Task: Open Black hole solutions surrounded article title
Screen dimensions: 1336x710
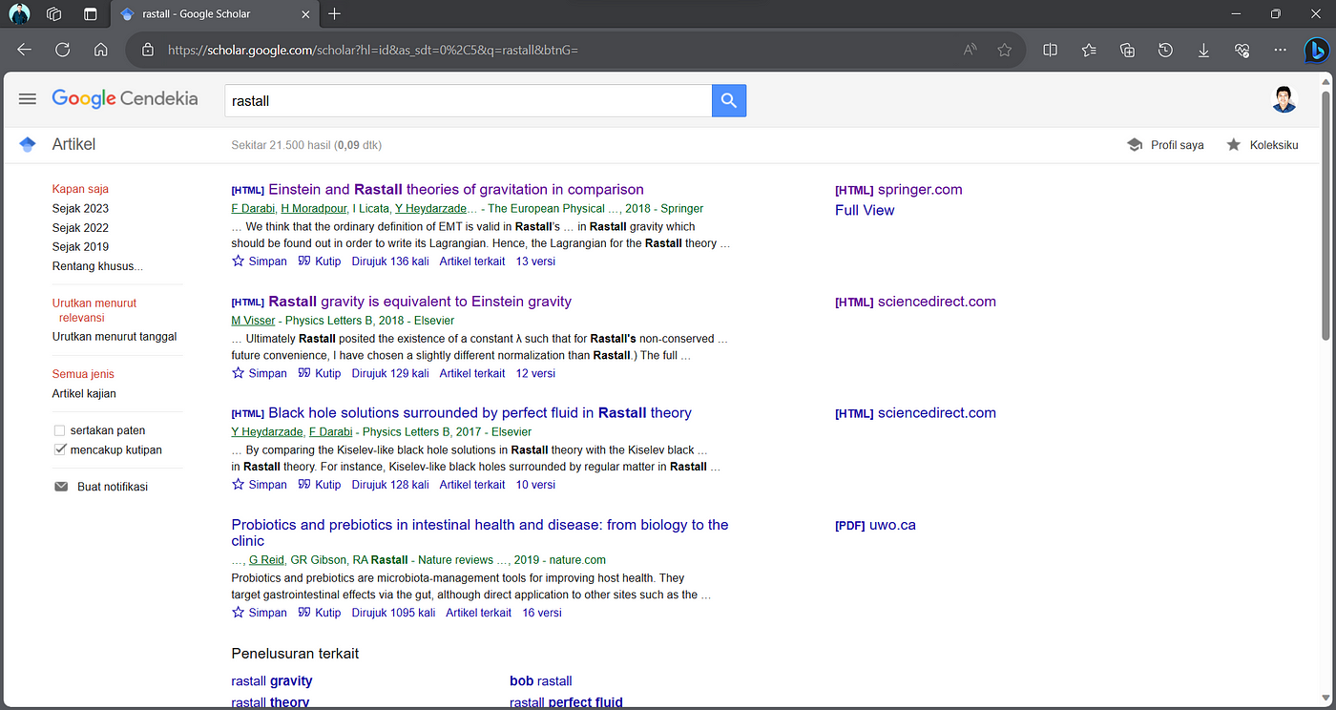Action: [x=480, y=413]
